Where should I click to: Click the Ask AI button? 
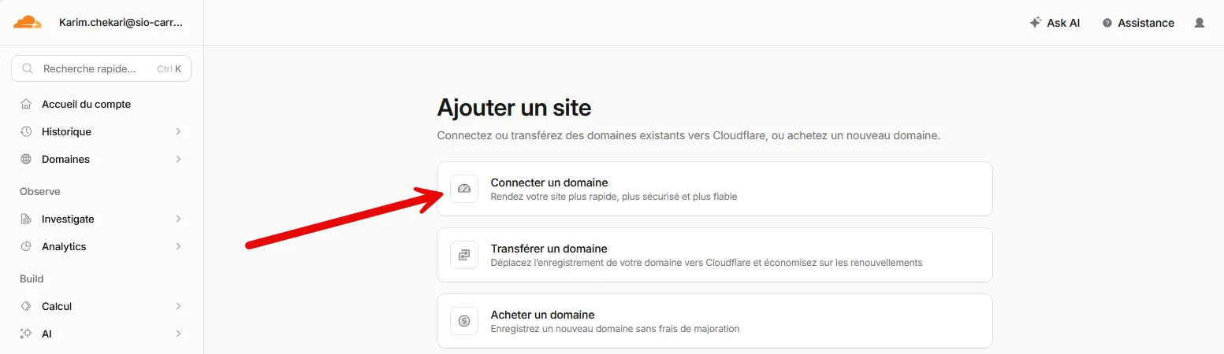click(x=1055, y=23)
